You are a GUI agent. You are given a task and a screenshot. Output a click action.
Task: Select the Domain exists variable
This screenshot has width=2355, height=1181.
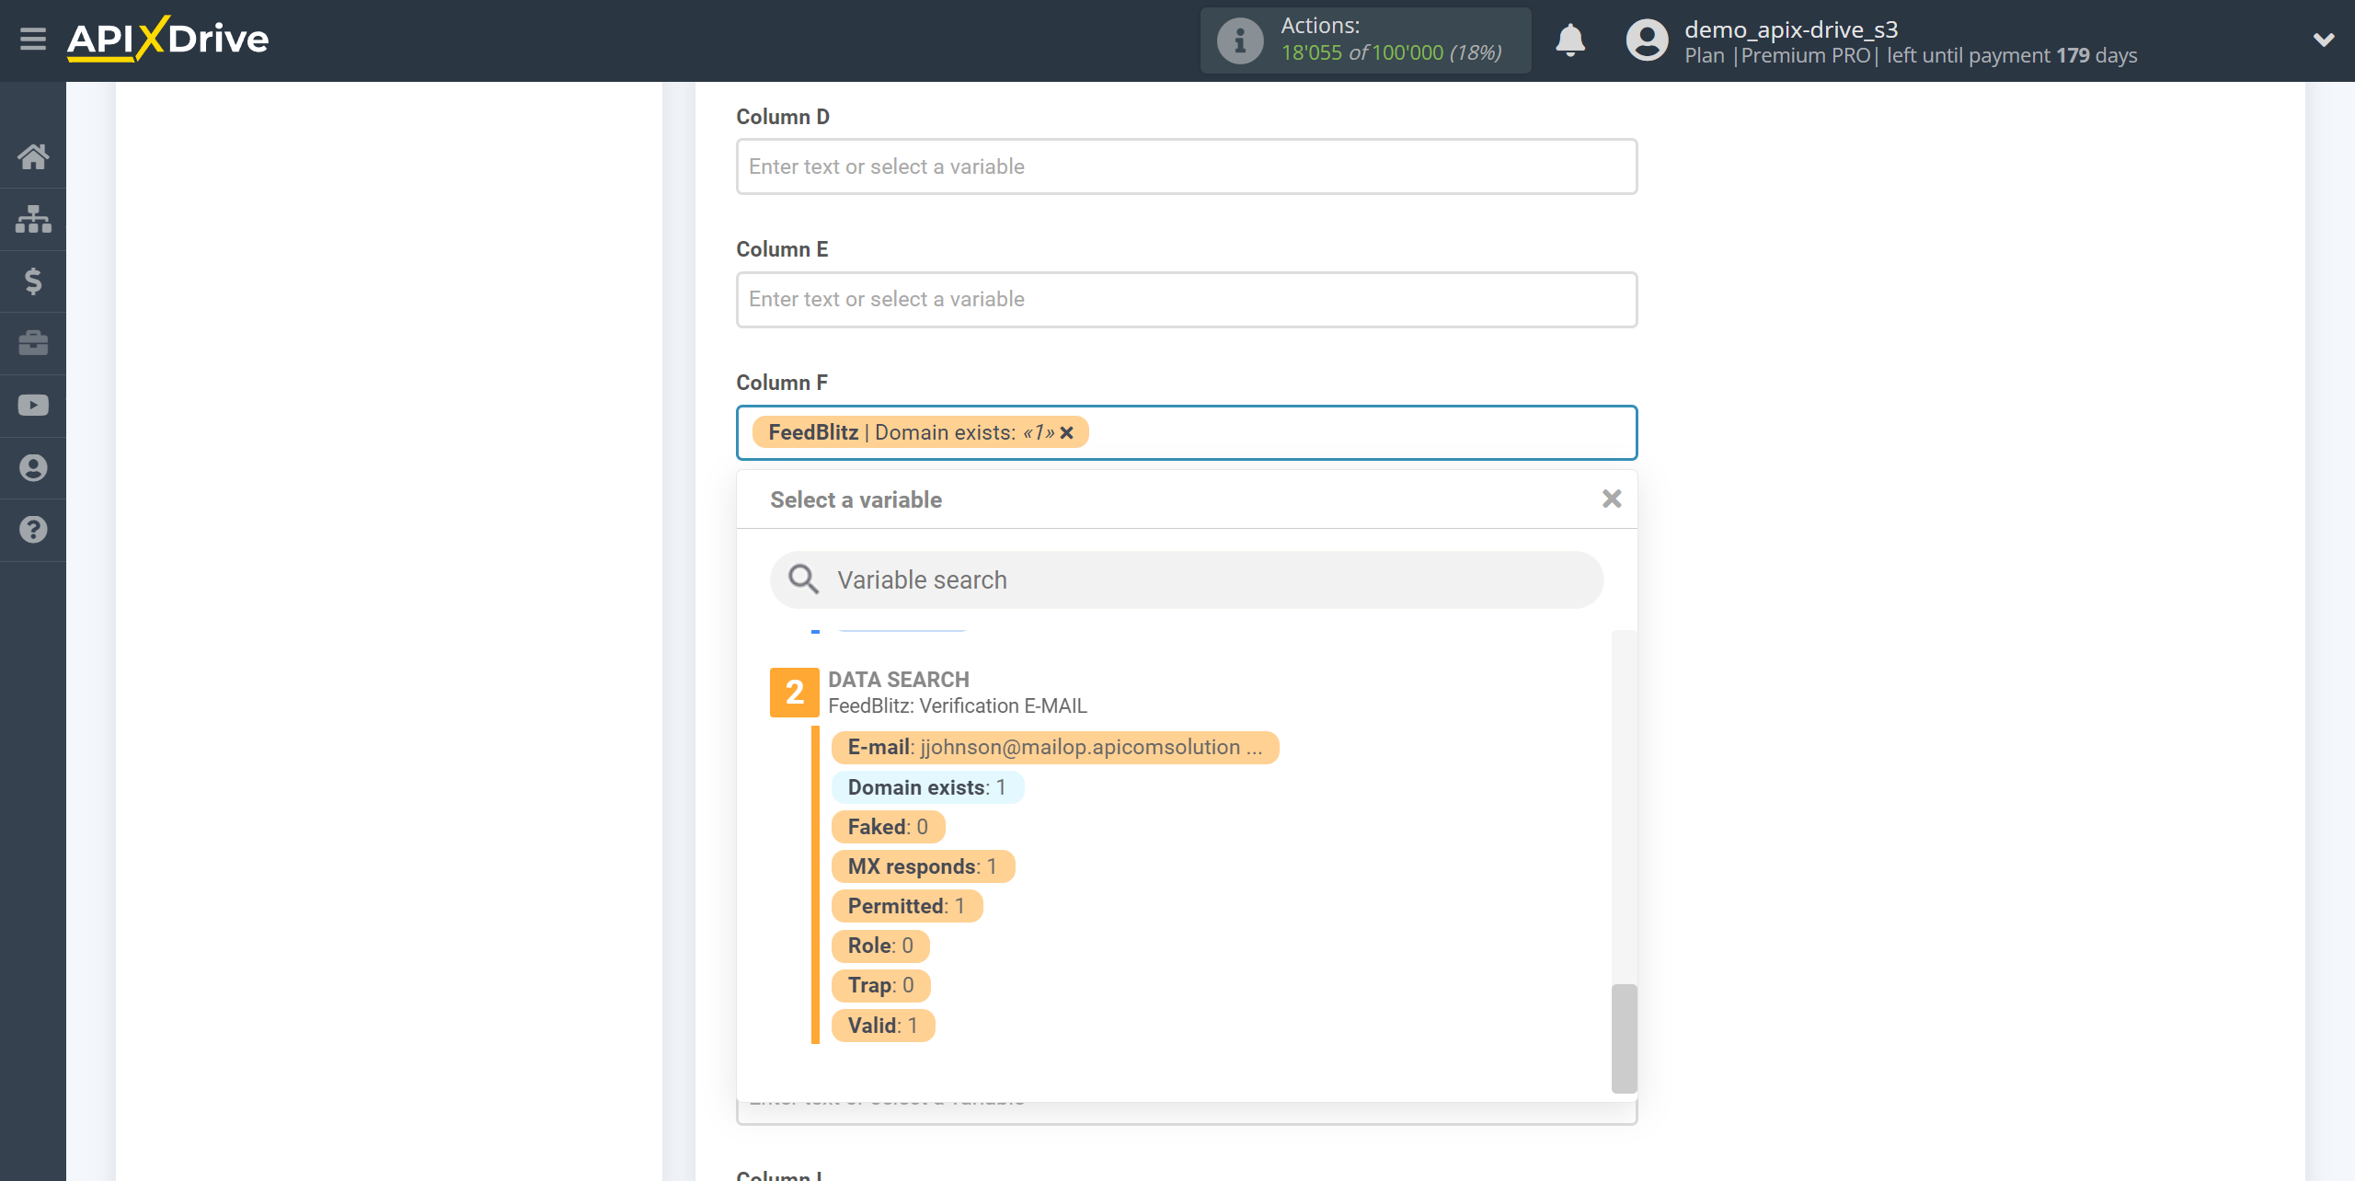click(927, 787)
